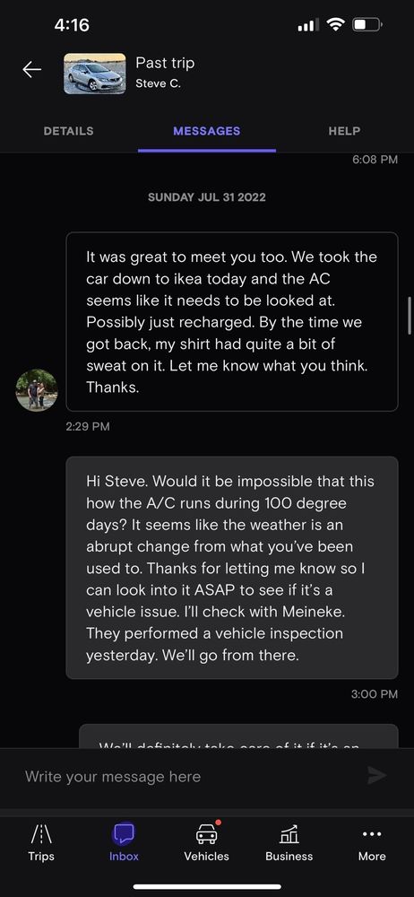Send message with the paper plane icon
Screen dimensions: 414x897
[x=377, y=776]
